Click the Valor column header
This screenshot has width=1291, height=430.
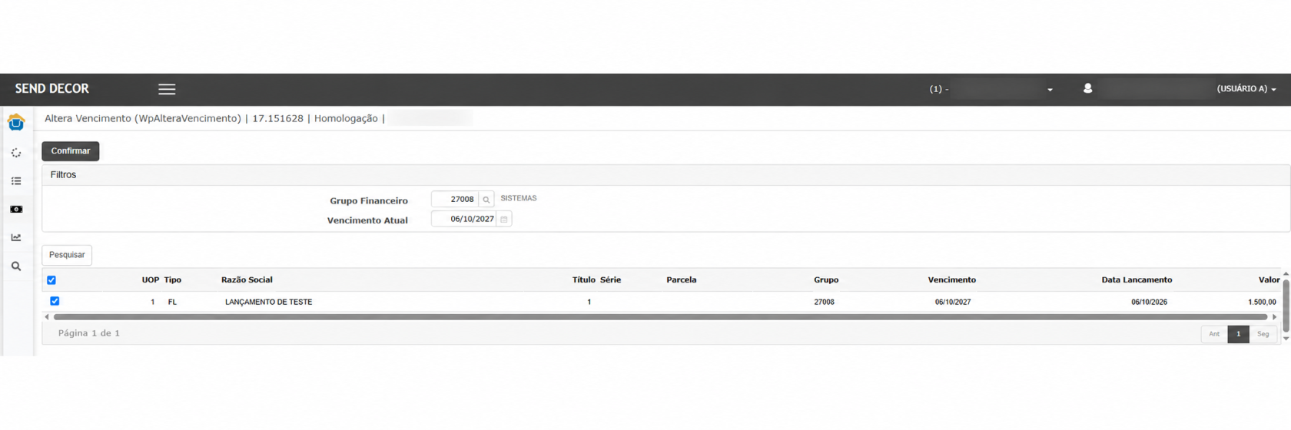pyautogui.click(x=1269, y=280)
